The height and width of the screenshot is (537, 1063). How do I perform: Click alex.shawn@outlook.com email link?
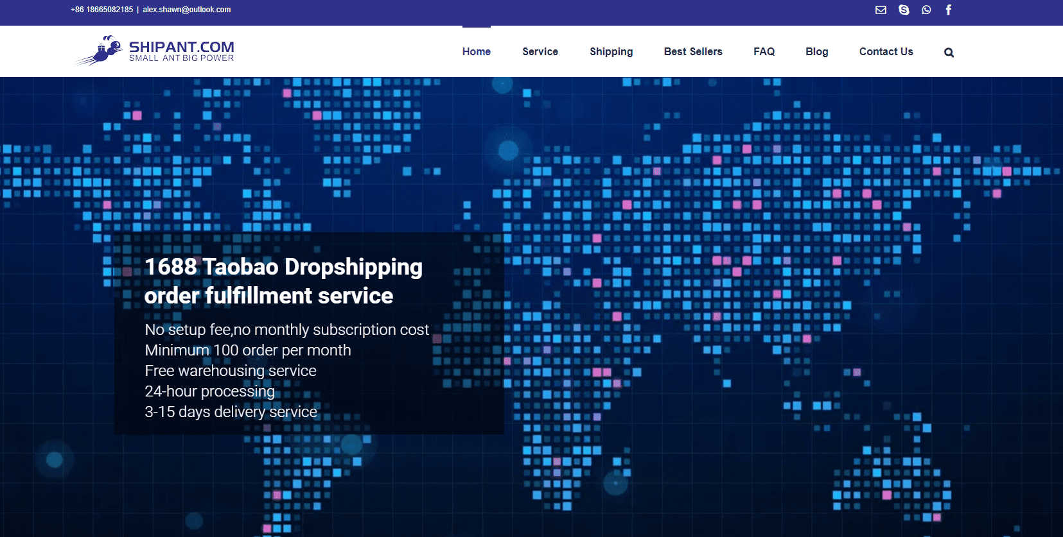[x=187, y=10]
